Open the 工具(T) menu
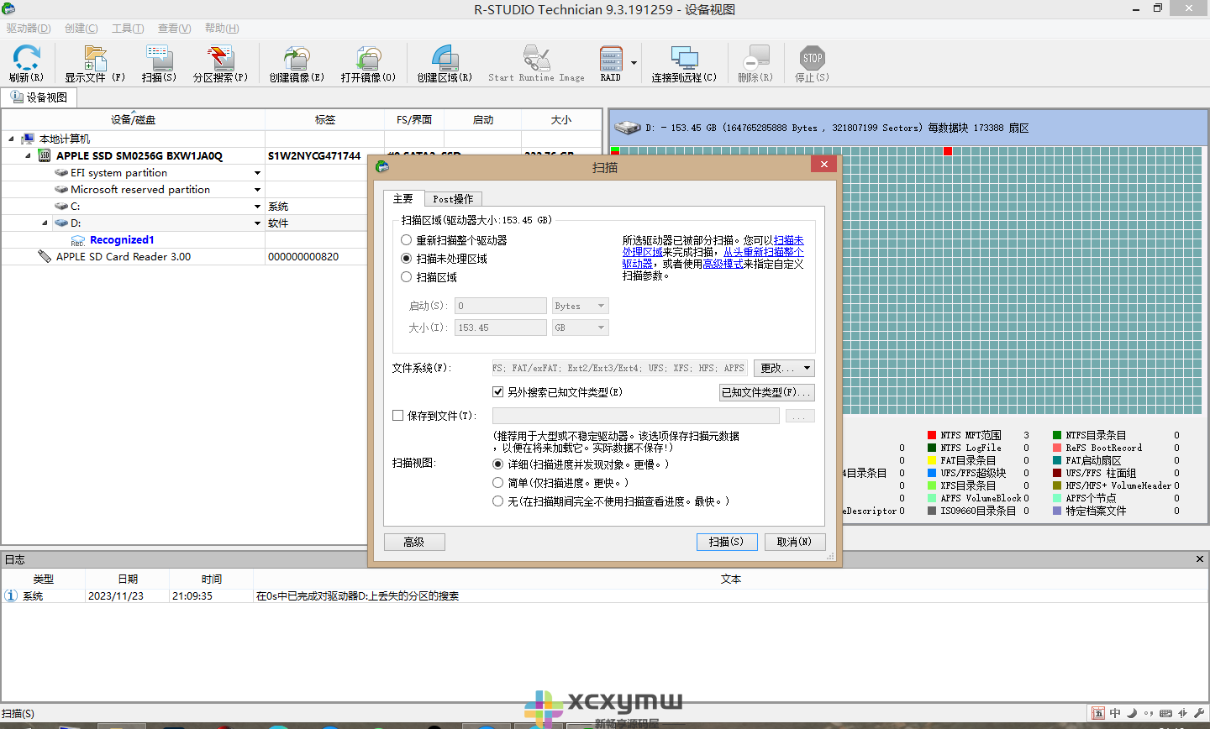Screen dimensions: 1210x729 [128, 28]
